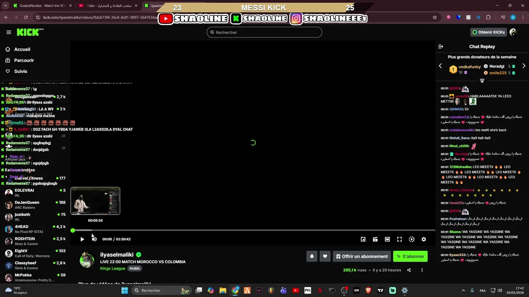Screen dimensions: 529x297
Task: Open Classybeef channel in sidebar
Action: pos(35,265)
